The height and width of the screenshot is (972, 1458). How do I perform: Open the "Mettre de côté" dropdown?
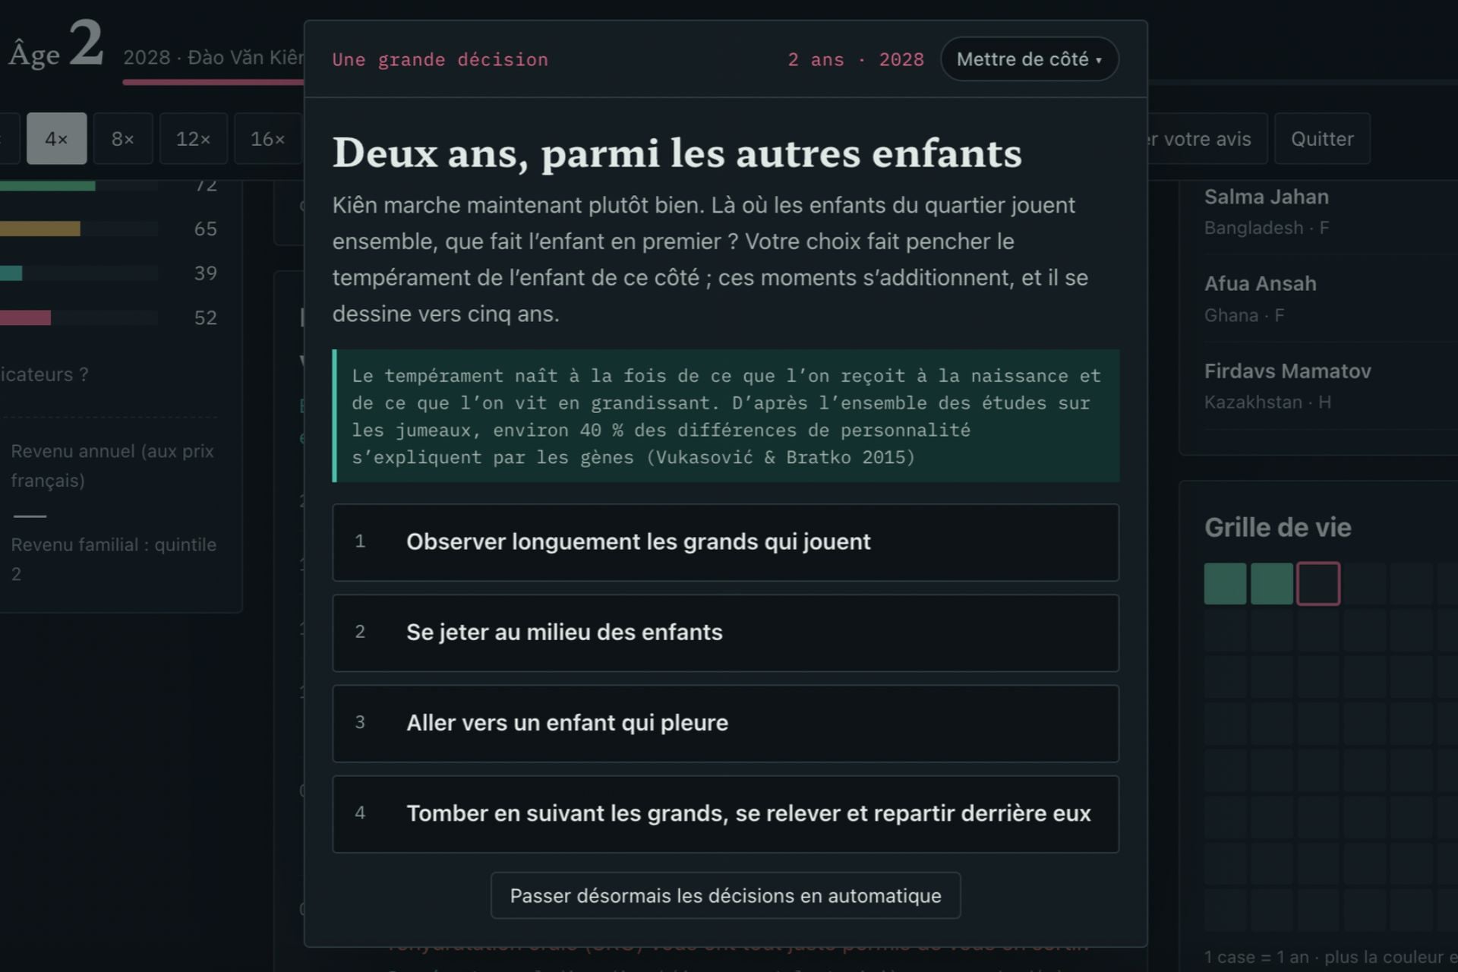coord(1029,59)
